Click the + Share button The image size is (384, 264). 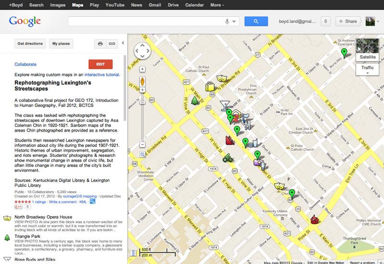pyautogui.click(x=348, y=21)
